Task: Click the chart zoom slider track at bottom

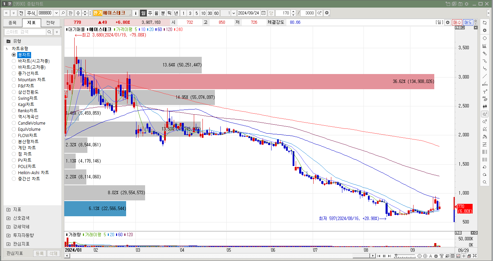Action: pyautogui.click(x=405, y=256)
